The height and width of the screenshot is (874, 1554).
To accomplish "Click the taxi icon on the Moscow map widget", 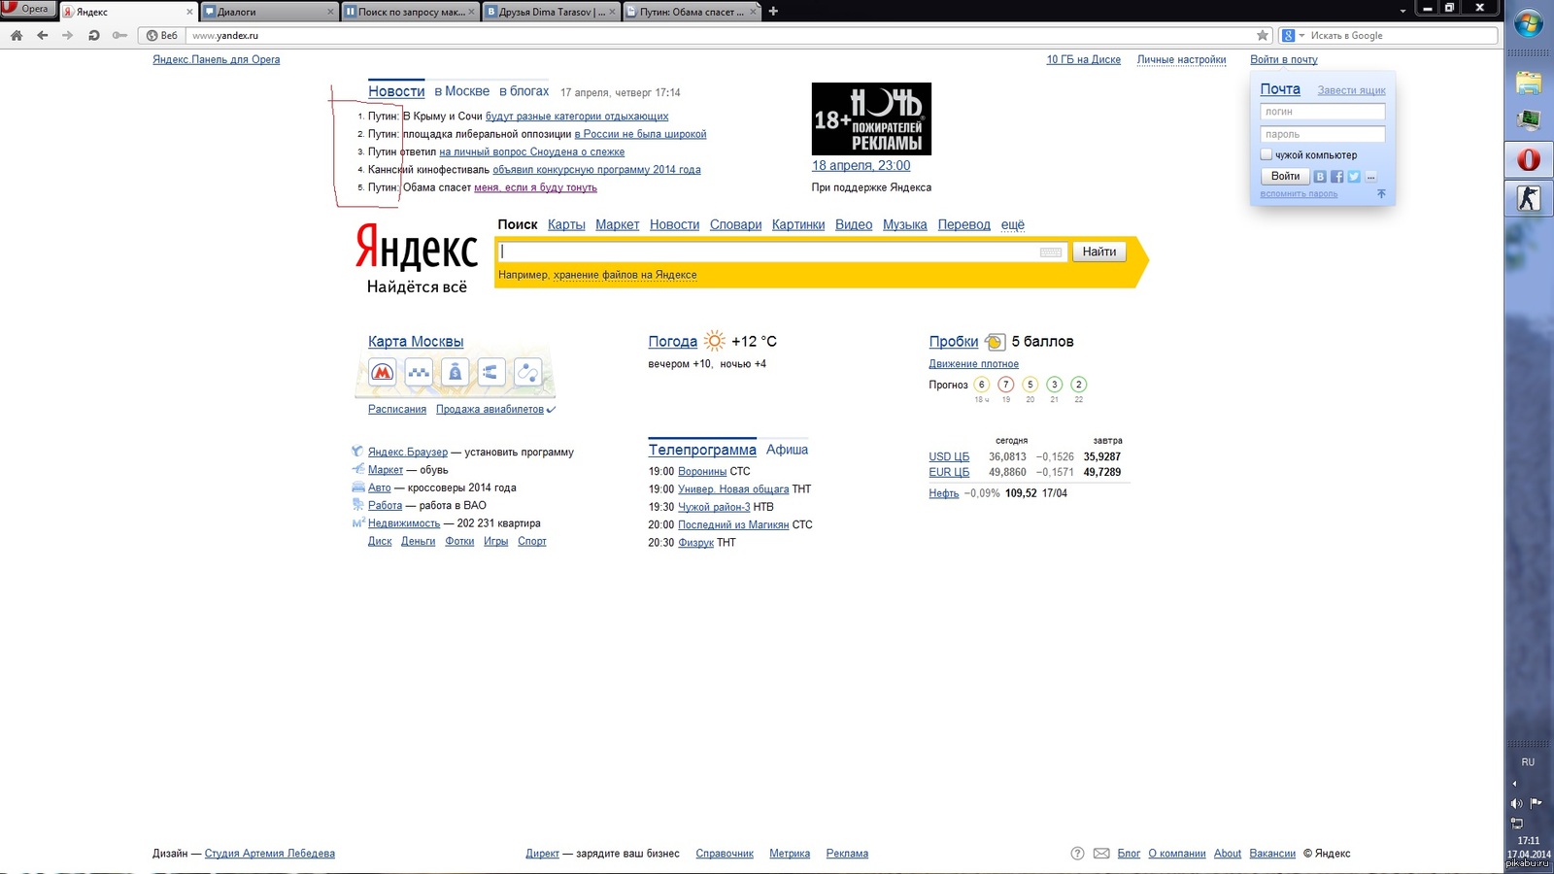I will click(x=419, y=372).
